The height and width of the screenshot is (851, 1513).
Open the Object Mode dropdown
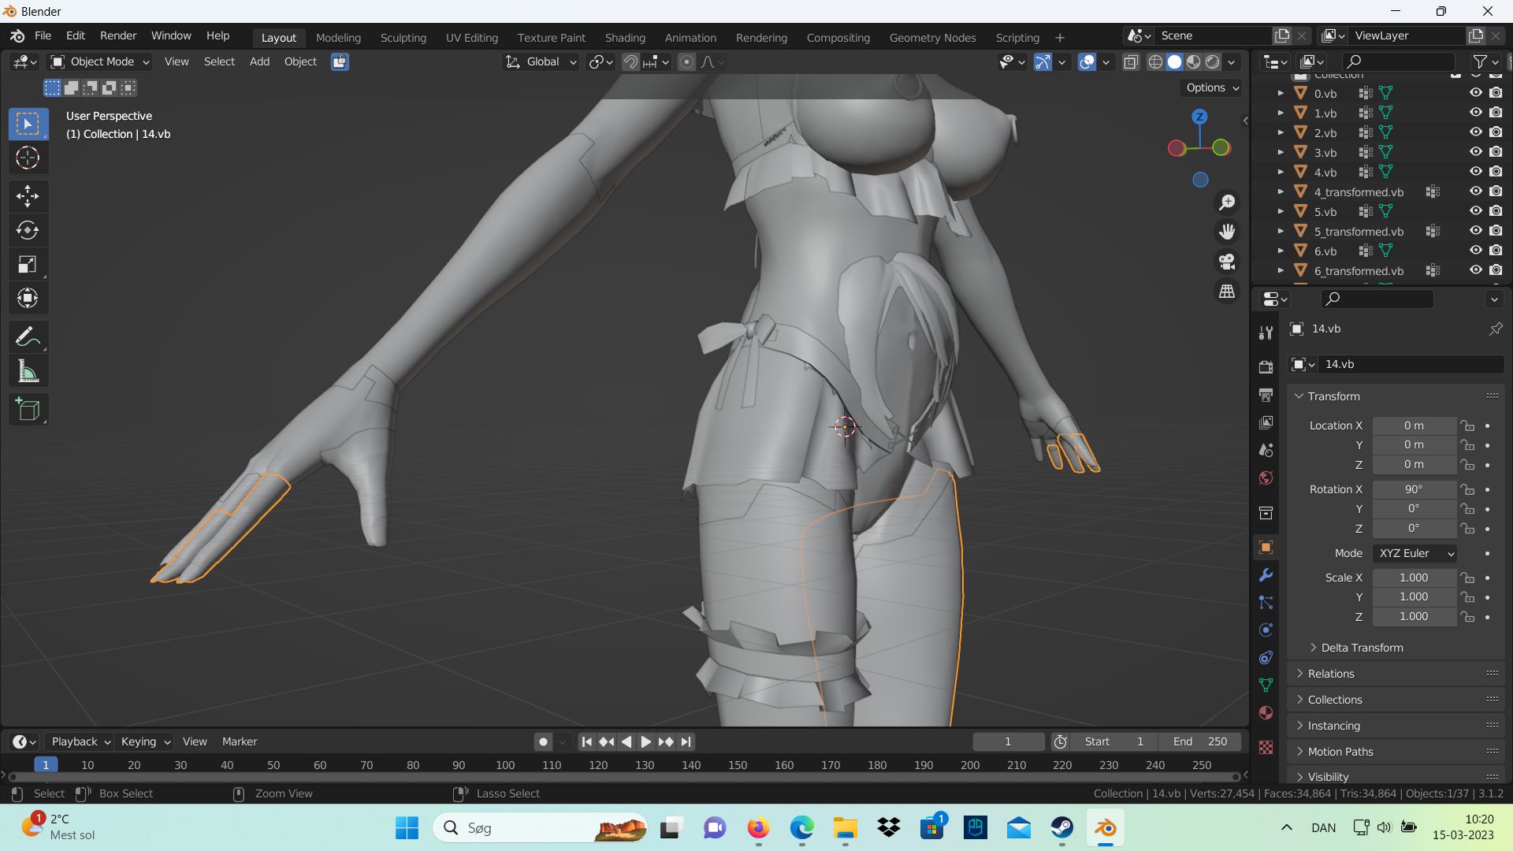point(99,62)
